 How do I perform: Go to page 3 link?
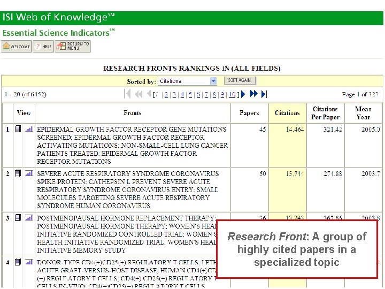174,95
